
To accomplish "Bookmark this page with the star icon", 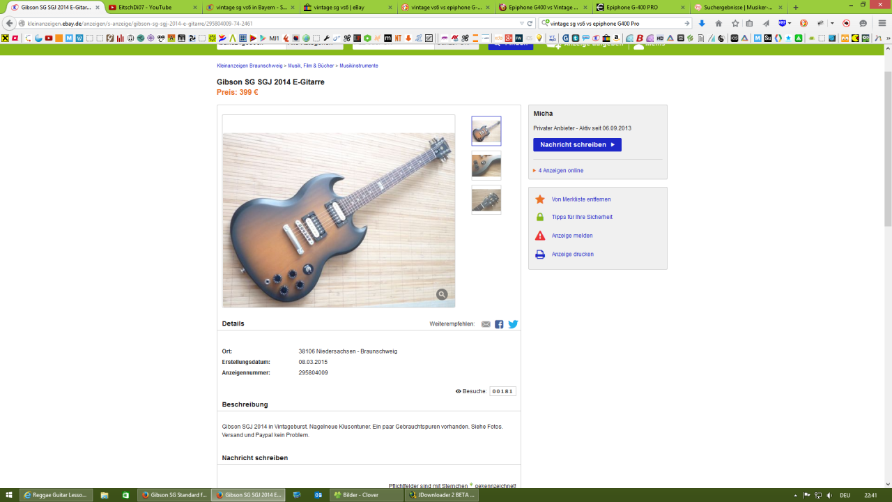I will [735, 23].
